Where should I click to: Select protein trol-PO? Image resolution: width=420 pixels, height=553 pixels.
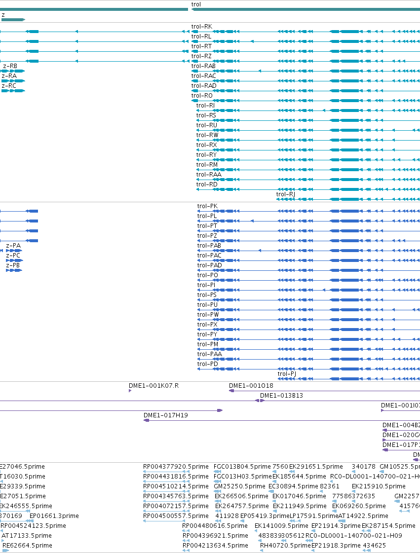(207, 275)
